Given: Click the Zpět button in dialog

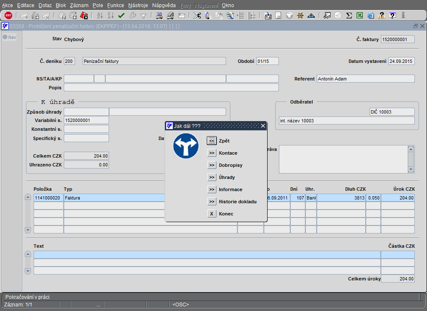Looking at the screenshot, I should point(212,141).
